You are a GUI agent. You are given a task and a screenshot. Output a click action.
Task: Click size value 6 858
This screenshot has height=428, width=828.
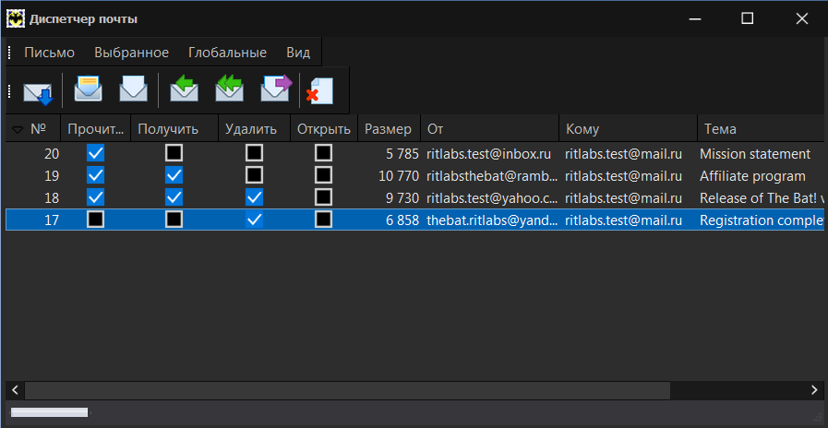(402, 220)
